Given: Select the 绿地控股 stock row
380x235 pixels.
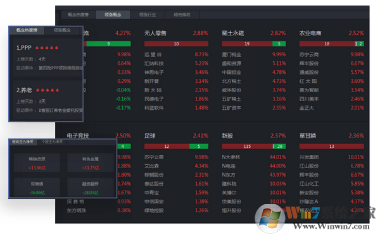Looking at the screenshot, I should pyautogui.click(x=176, y=210).
